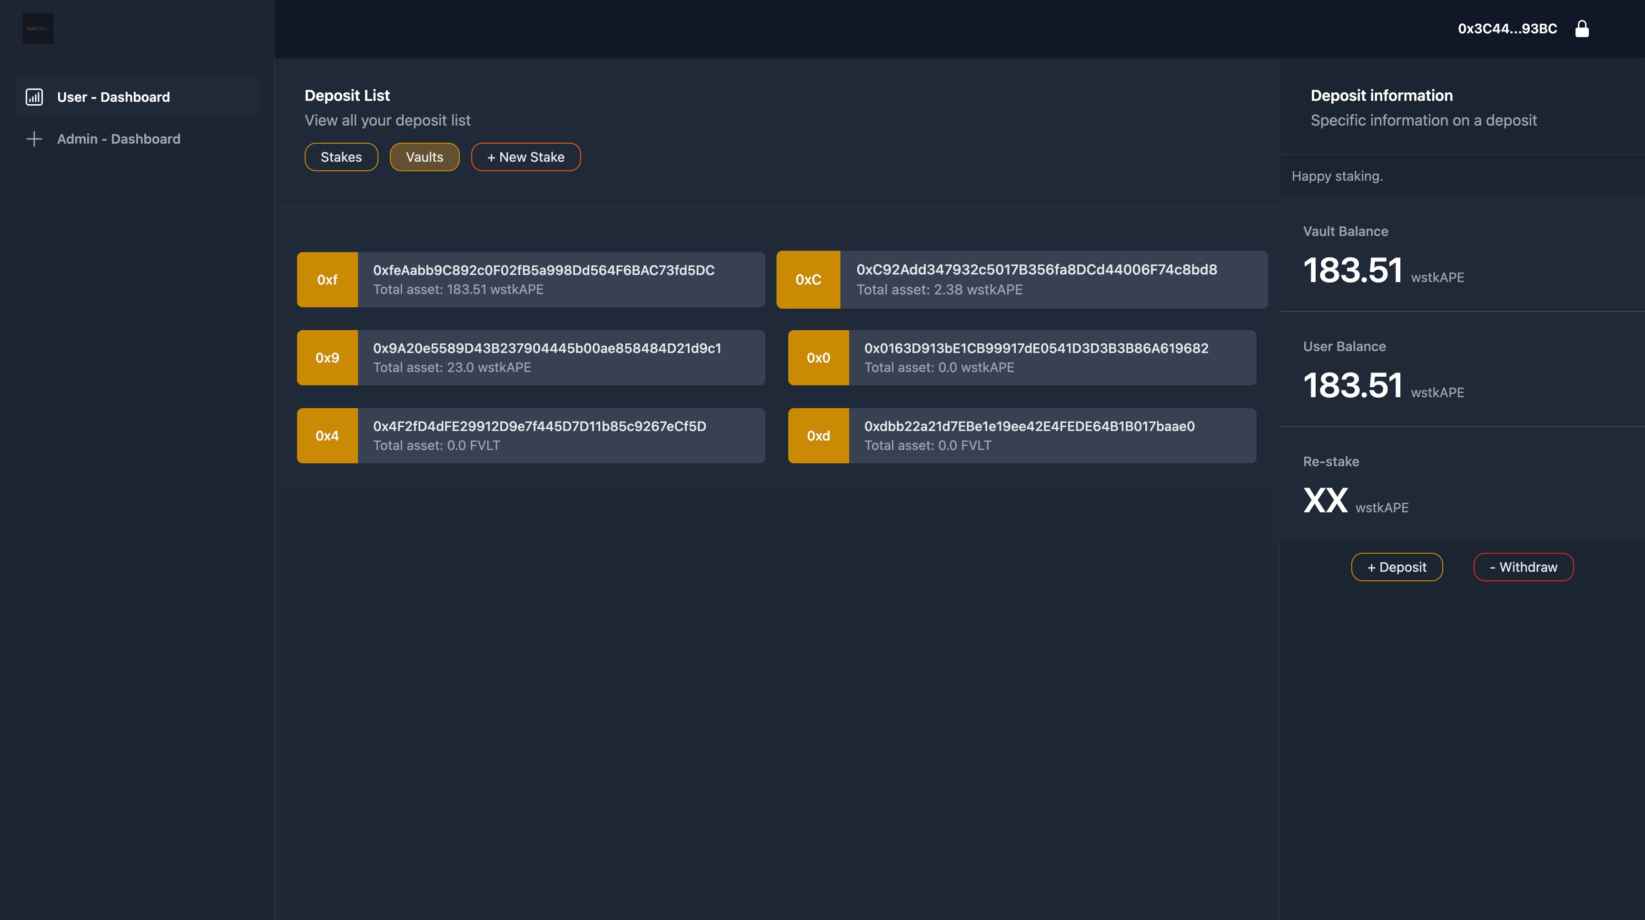Click 'Total asset: 0.0 wstkAPE' text
Viewport: 1645px width, 920px height.
[939, 368]
